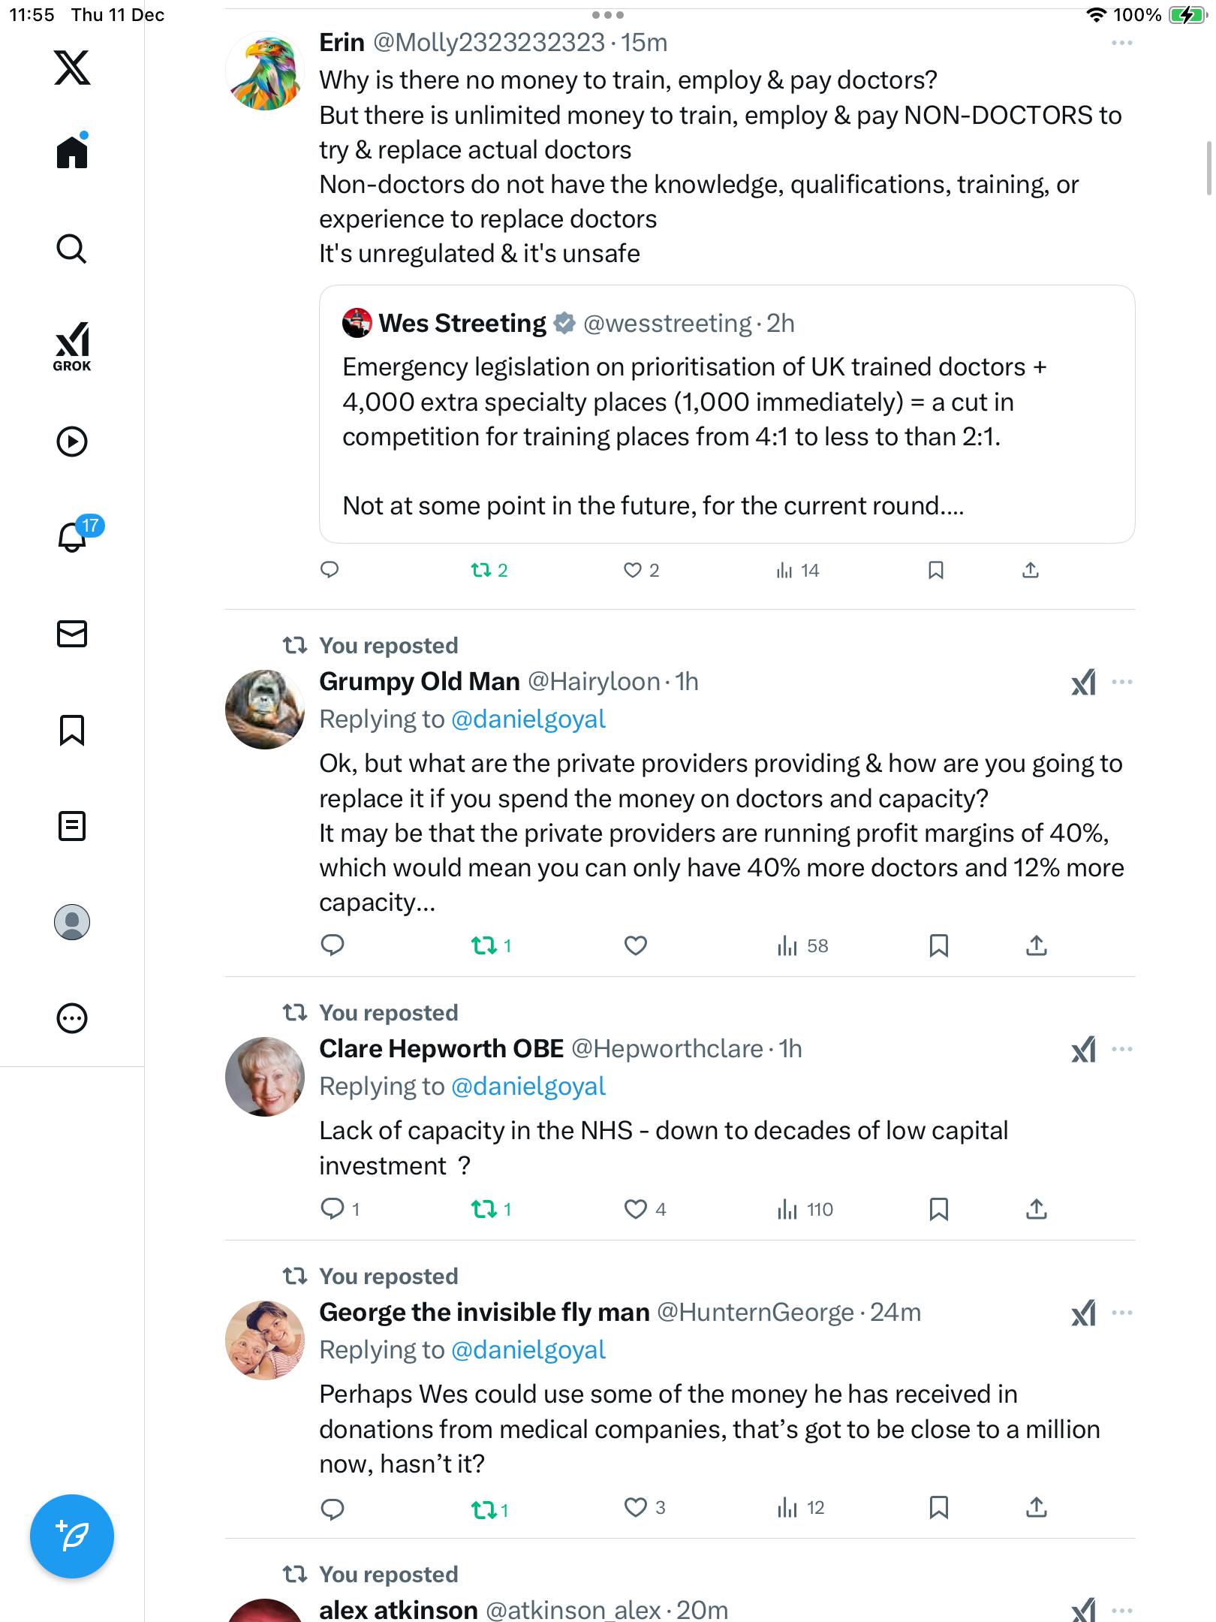Ask Grok about George's post
Image resolution: width=1216 pixels, height=1622 pixels.
point(1083,1313)
